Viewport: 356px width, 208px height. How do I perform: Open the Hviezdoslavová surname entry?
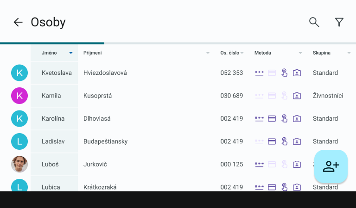click(105, 73)
